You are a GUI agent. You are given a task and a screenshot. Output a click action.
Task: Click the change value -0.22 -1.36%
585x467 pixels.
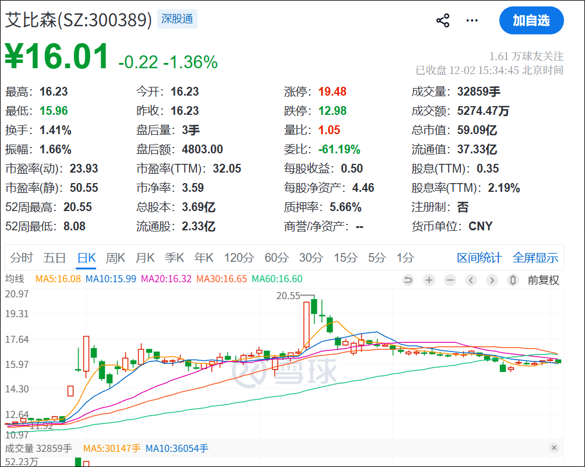168,62
